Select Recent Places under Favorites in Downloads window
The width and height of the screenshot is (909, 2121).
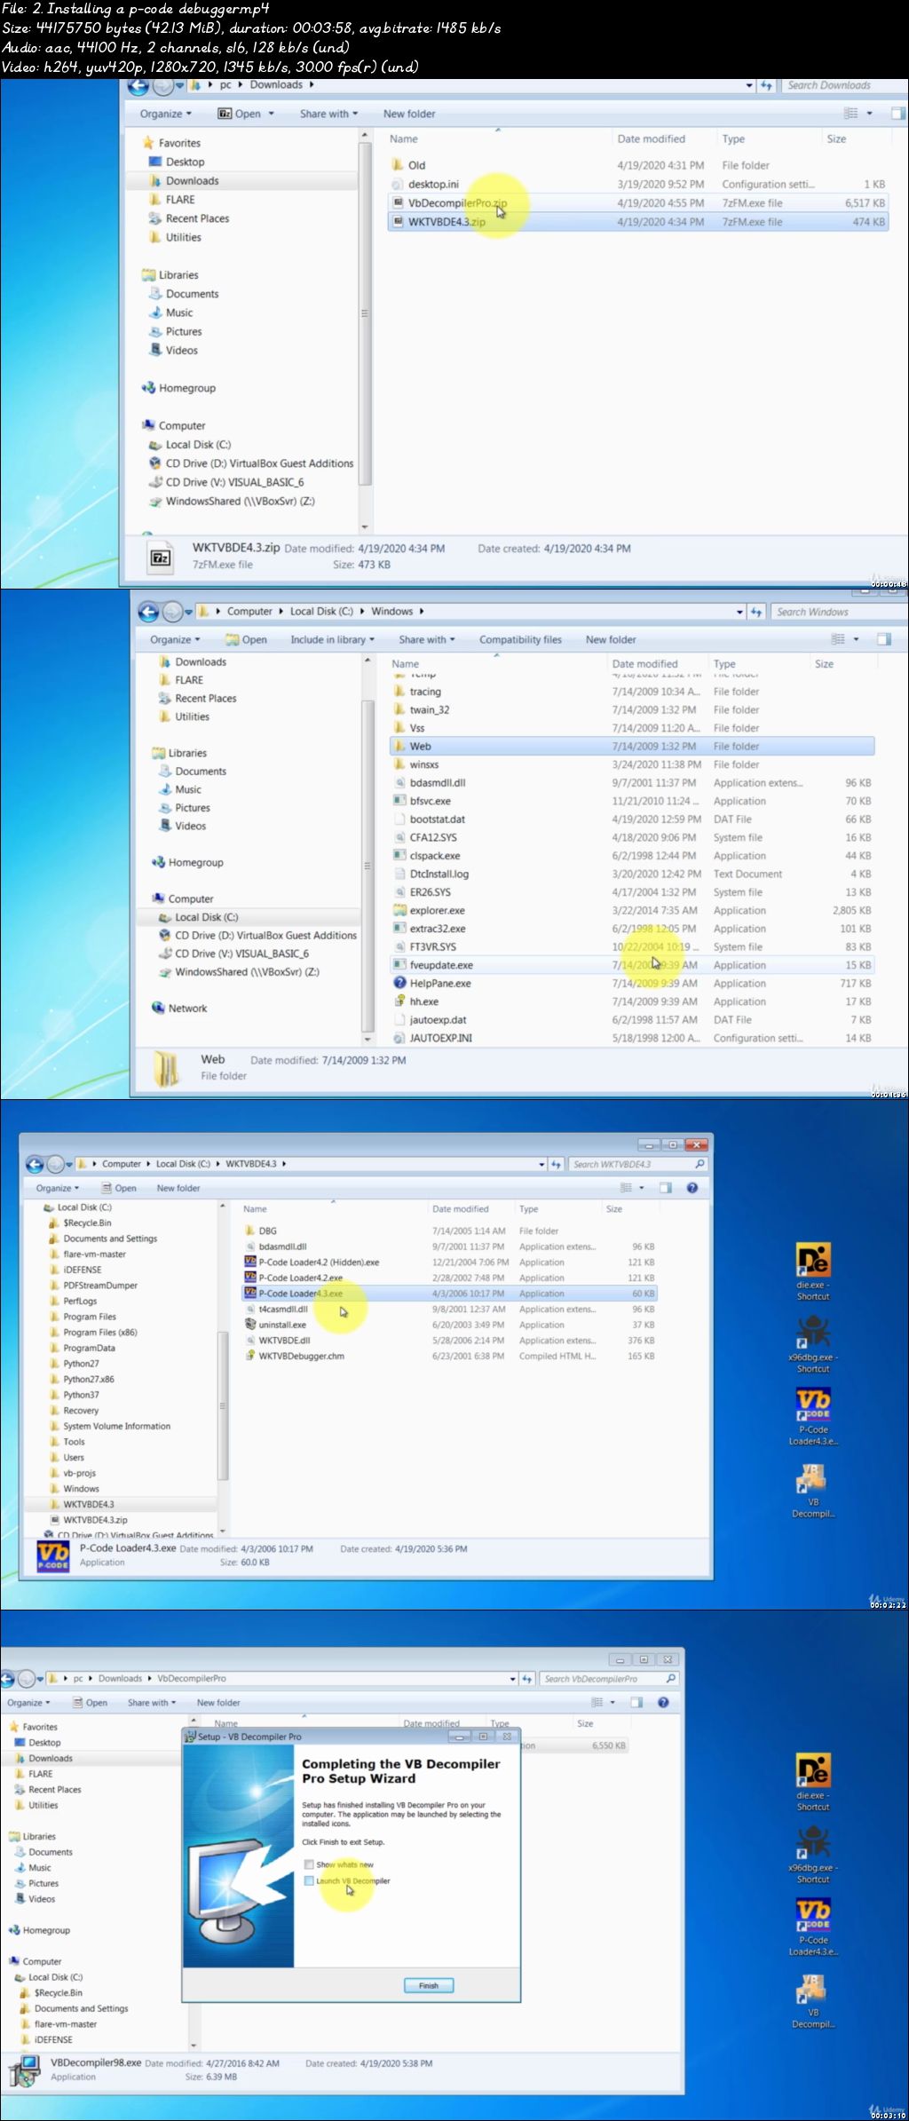coord(197,218)
